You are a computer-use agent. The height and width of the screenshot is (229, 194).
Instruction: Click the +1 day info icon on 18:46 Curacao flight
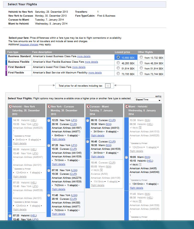(x=101, y=170)
